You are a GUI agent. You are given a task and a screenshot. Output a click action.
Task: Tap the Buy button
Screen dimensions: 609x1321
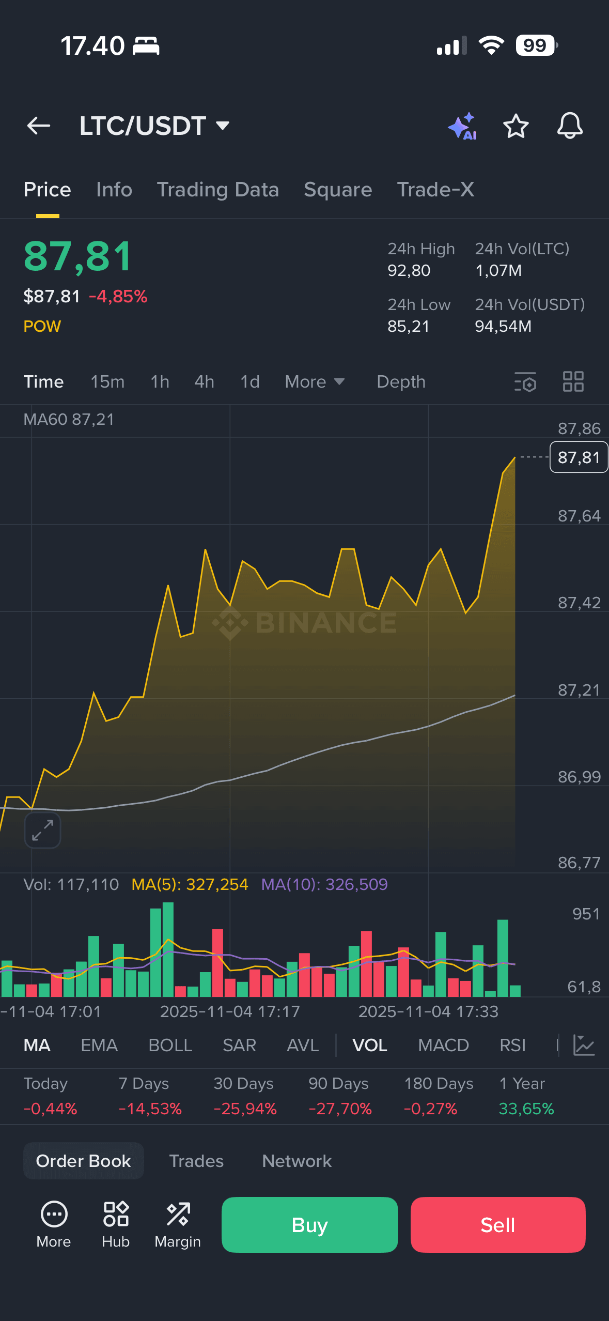click(x=309, y=1225)
